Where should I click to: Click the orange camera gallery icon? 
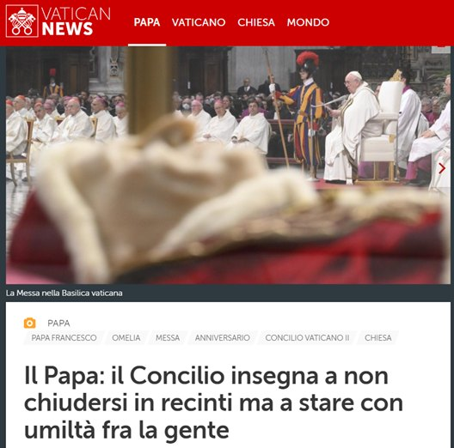coord(29,323)
